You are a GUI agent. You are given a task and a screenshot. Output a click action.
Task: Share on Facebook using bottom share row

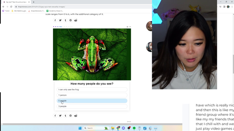click(55, 116)
